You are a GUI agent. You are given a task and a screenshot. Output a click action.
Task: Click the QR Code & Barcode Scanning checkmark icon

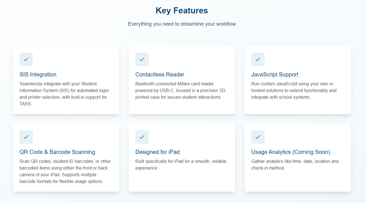26,137
